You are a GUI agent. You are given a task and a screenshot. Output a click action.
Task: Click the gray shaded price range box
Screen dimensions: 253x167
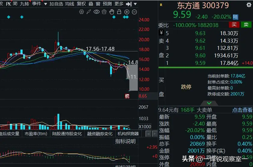pos(134,78)
